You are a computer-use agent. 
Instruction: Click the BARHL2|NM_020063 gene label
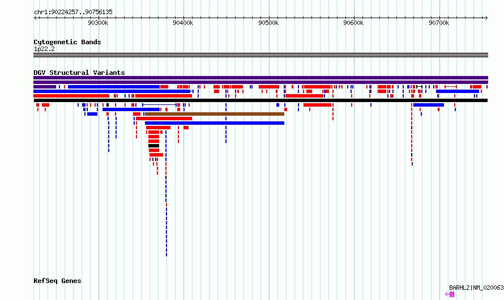pos(476,288)
